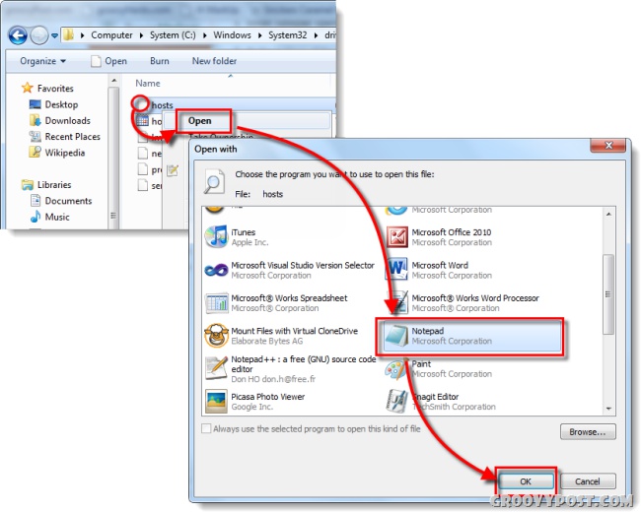Click Burn in Explorer toolbar

[x=160, y=61]
